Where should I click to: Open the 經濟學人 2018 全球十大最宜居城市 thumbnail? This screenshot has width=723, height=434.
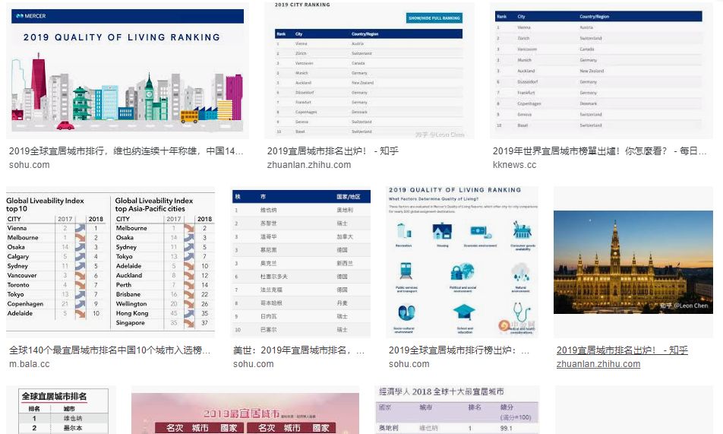(x=457, y=410)
